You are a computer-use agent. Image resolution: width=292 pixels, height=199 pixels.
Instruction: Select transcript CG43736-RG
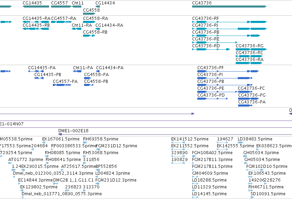[251, 49]
